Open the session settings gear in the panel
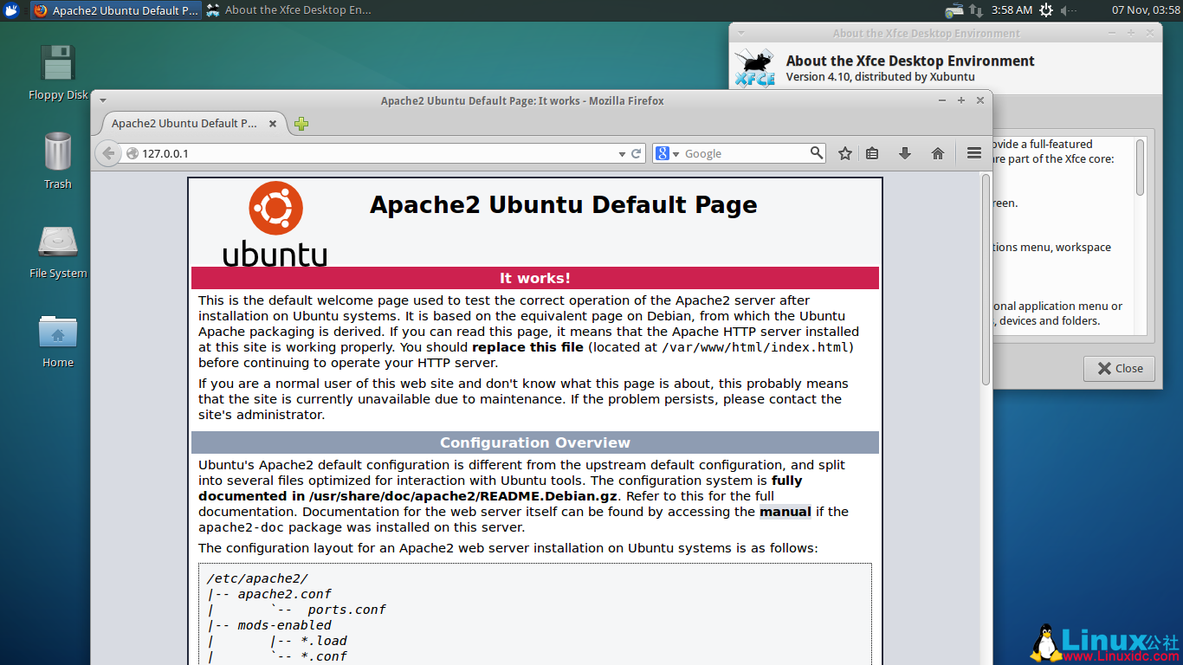The height and width of the screenshot is (665, 1183). pyautogui.click(x=1047, y=10)
